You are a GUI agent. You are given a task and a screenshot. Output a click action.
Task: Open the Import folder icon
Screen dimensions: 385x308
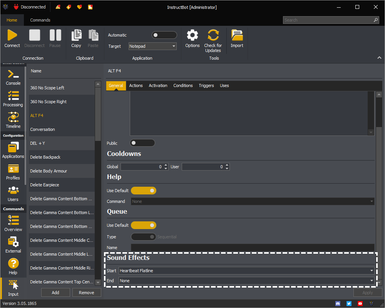pos(237,35)
